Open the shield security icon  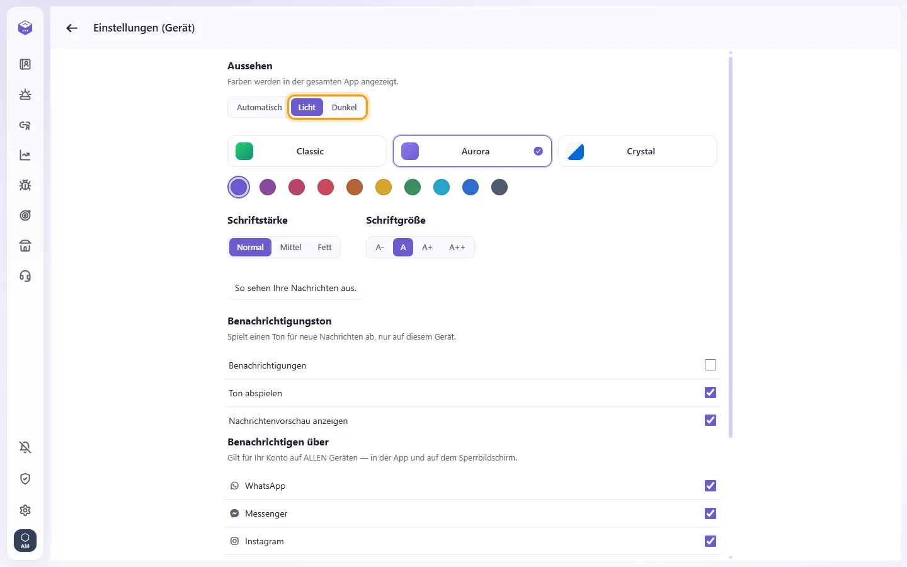25,479
